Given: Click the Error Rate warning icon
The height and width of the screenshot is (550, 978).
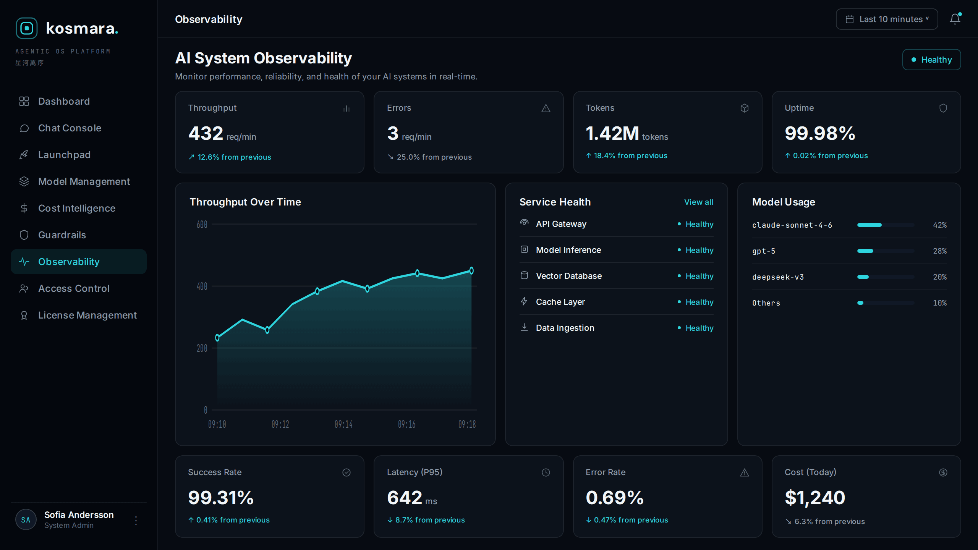Looking at the screenshot, I should click(745, 473).
